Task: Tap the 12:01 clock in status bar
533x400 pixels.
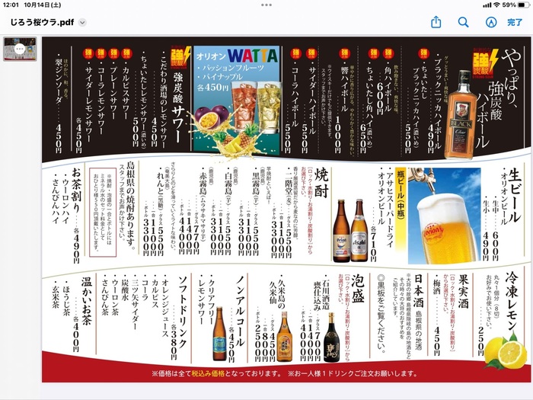Action: 11,5
